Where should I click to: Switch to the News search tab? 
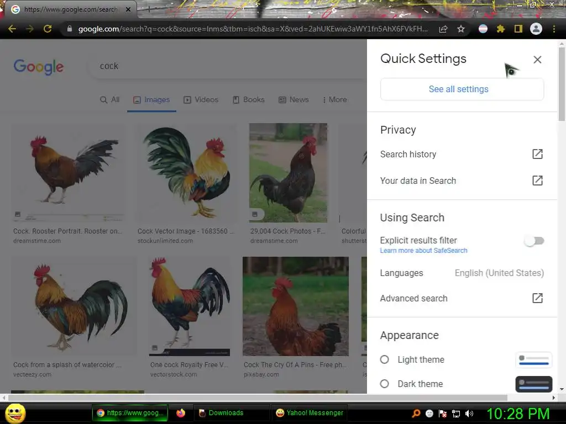point(294,99)
